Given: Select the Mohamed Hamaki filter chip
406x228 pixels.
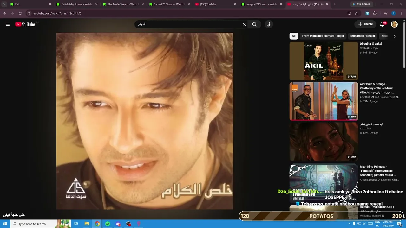Looking at the screenshot, I should [x=363, y=36].
